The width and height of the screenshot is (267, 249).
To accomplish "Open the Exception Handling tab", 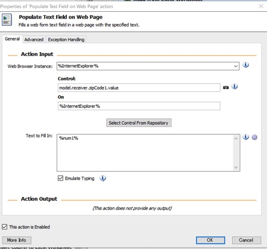I will (66, 40).
